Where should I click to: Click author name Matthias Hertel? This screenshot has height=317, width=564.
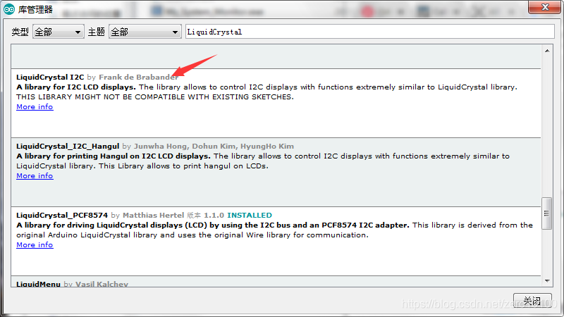click(153, 216)
